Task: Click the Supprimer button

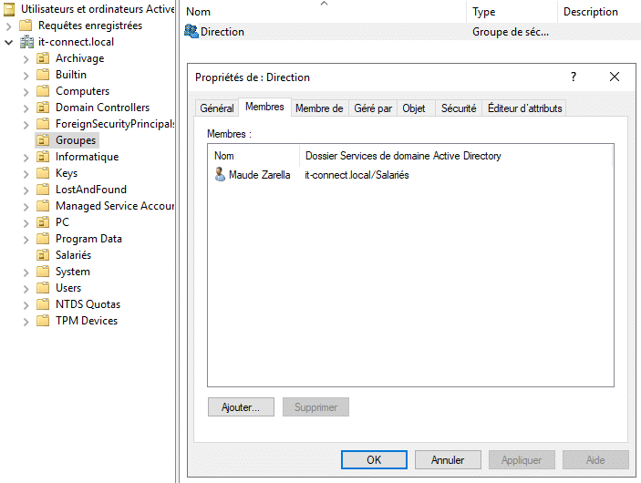Action: pyautogui.click(x=315, y=407)
